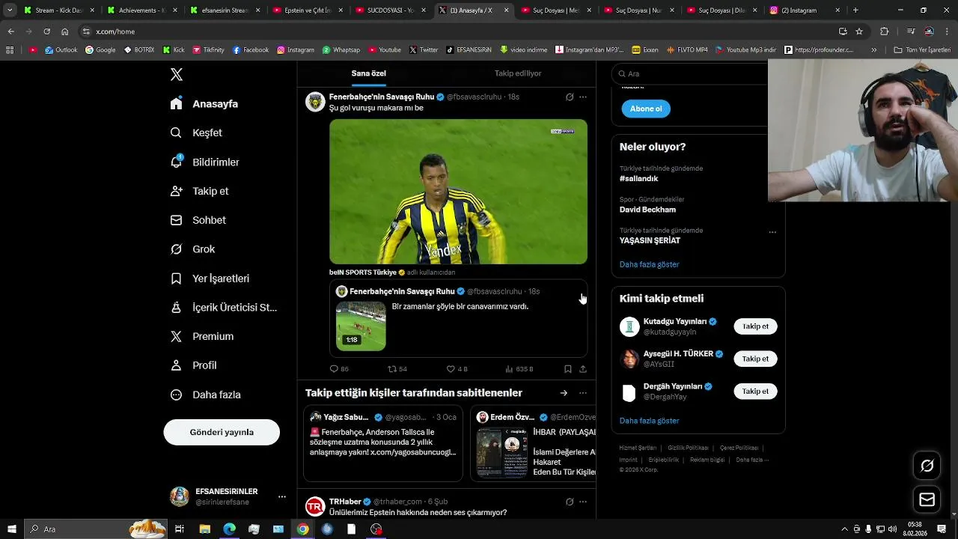Open File Explorer from taskbar

click(x=204, y=529)
